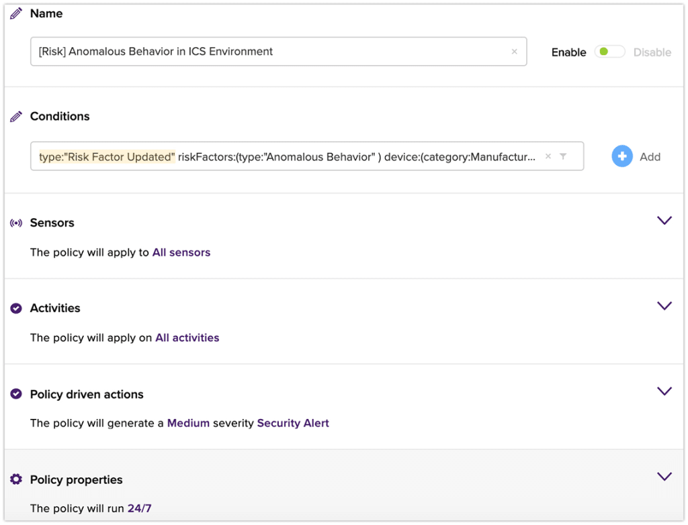Image resolution: width=688 pixels, height=525 pixels.
Task: Toggle the Enable/Disable policy switch
Action: [x=609, y=52]
